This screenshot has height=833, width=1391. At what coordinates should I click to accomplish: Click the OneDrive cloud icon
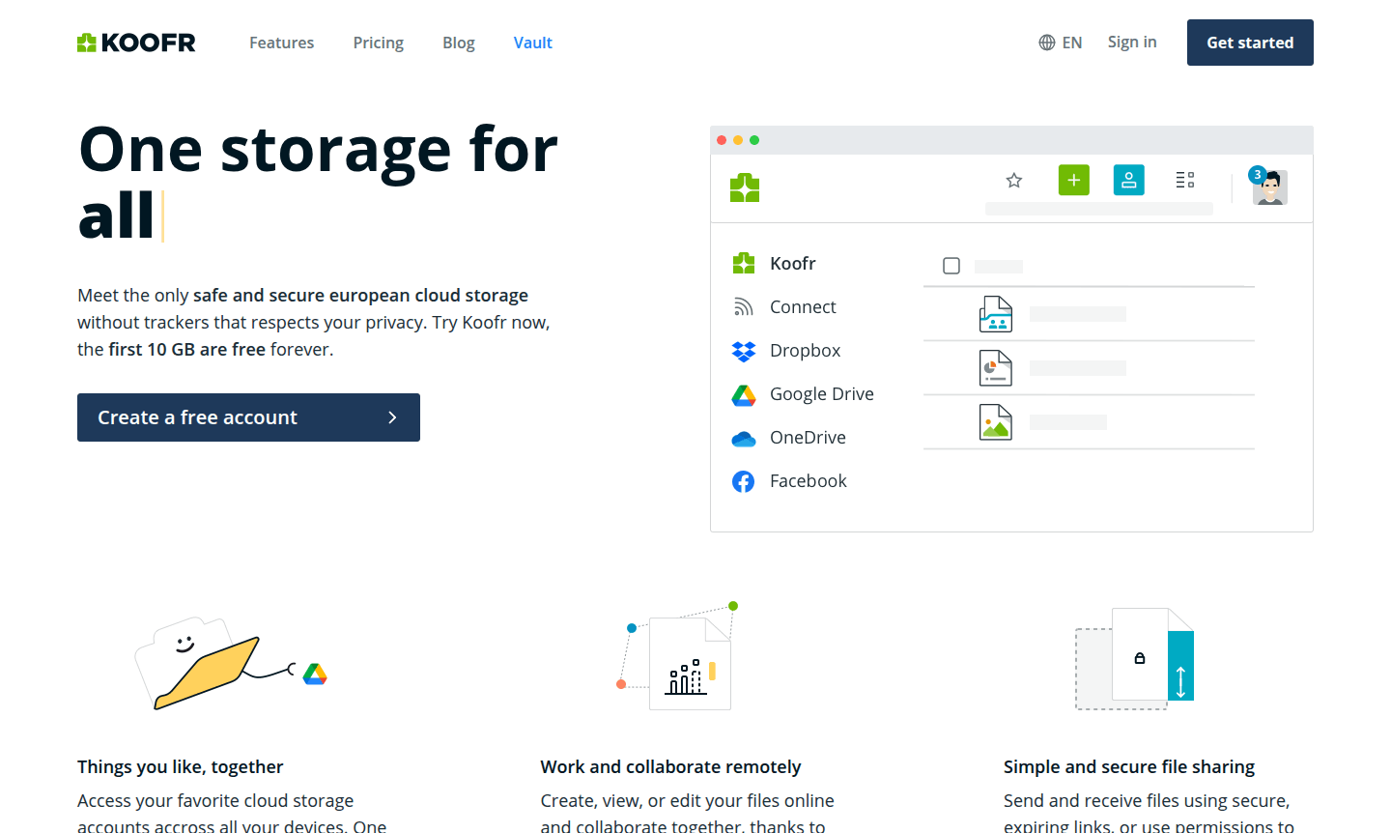coord(743,439)
